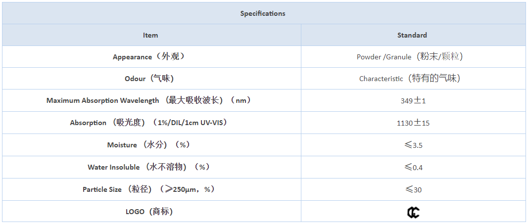Select the Specifications table header
528x224 pixels.
click(263, 13)
